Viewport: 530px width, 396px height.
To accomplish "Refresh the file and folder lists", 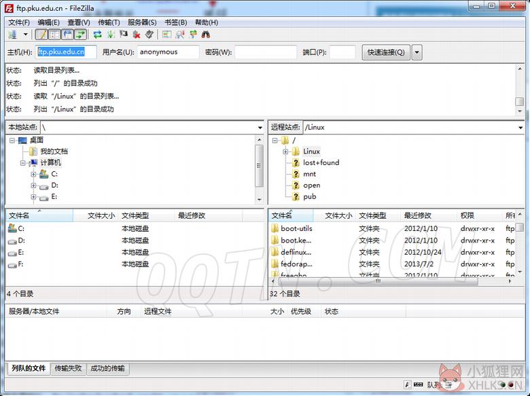I will click(97, 35).
